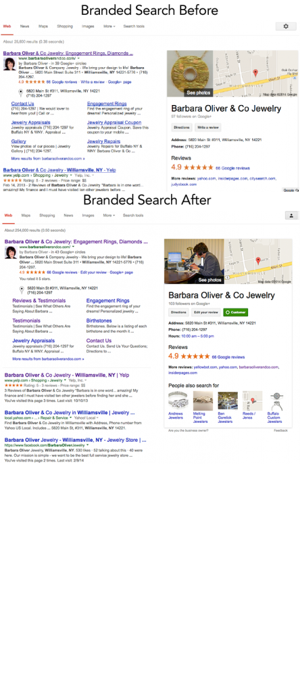Viewport: 300px width, 694px height.
Task: Expand the More dropdown in the After search
Action: (109, 216)
